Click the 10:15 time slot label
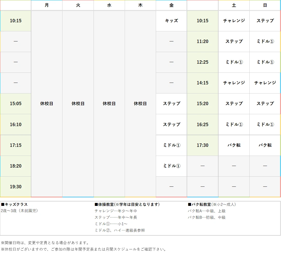 coord(16,21)
